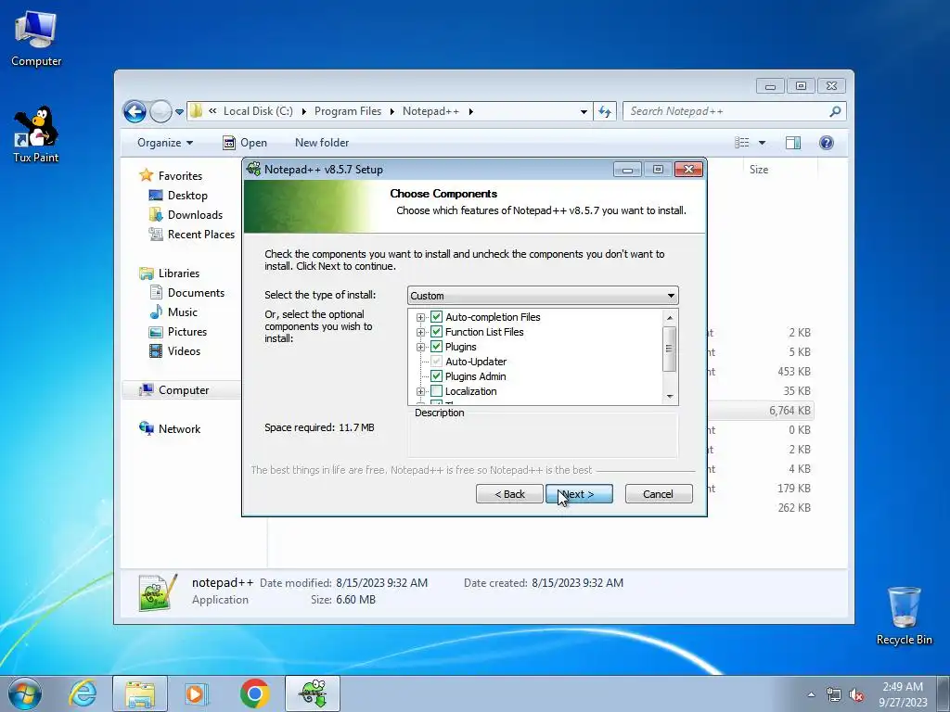Select Local Disk (C:) breadcrumb
Image resolution: width=950 pixels, height=712 pixels.
[x=258, y=111]
